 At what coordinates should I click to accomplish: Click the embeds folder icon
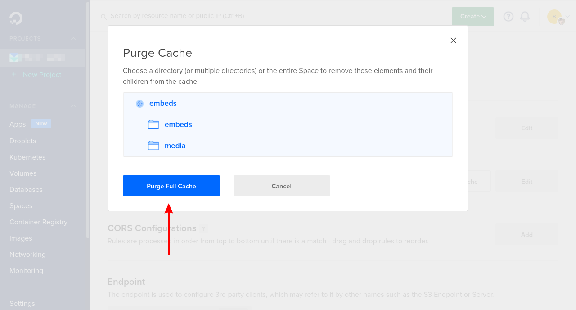click(153, 124)
